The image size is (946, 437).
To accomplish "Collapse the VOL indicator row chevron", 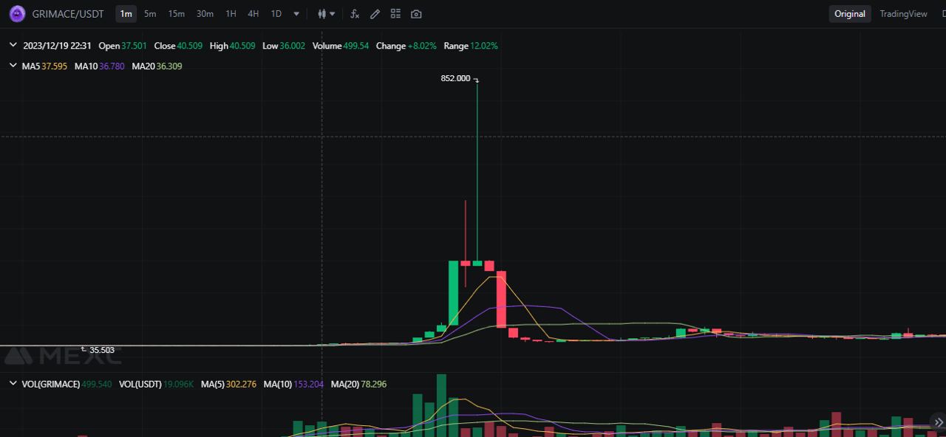I will click(x=13, y=384).
